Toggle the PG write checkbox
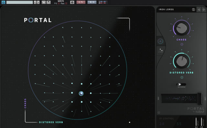This screenshot has height=128, width=207. coord(59,4)
